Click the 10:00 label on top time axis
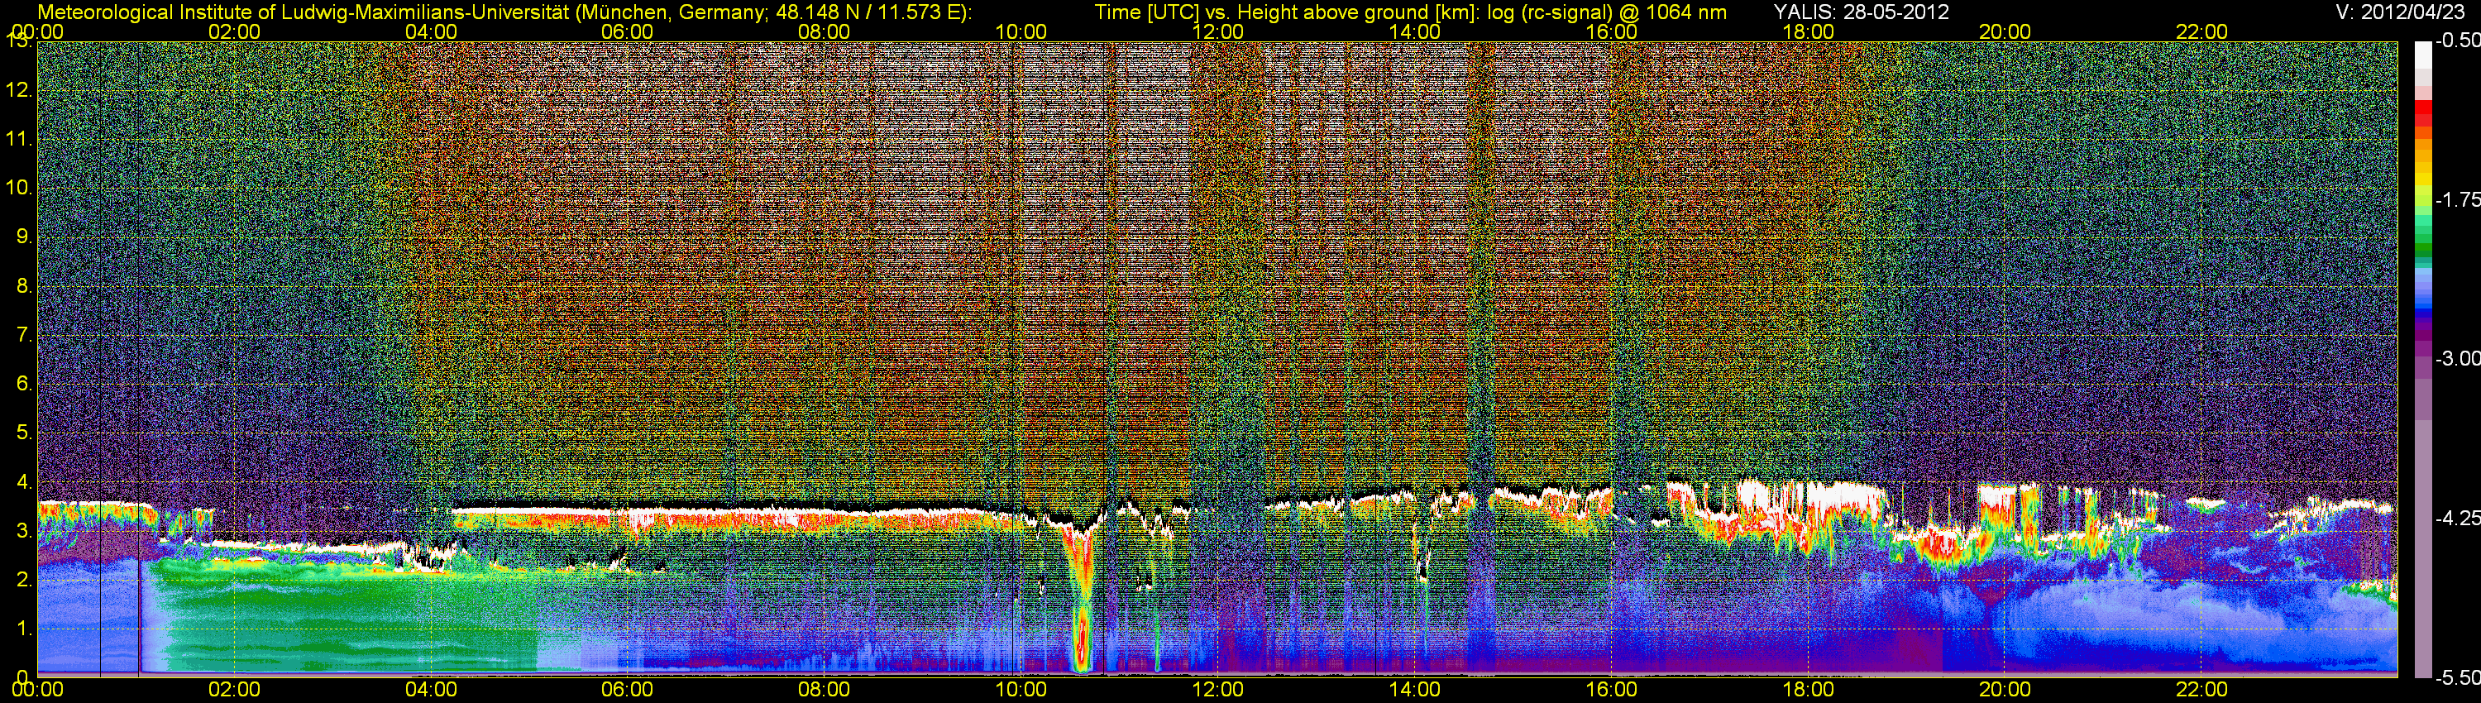Screen dimensions: 2481x703 pos(1020,31)
